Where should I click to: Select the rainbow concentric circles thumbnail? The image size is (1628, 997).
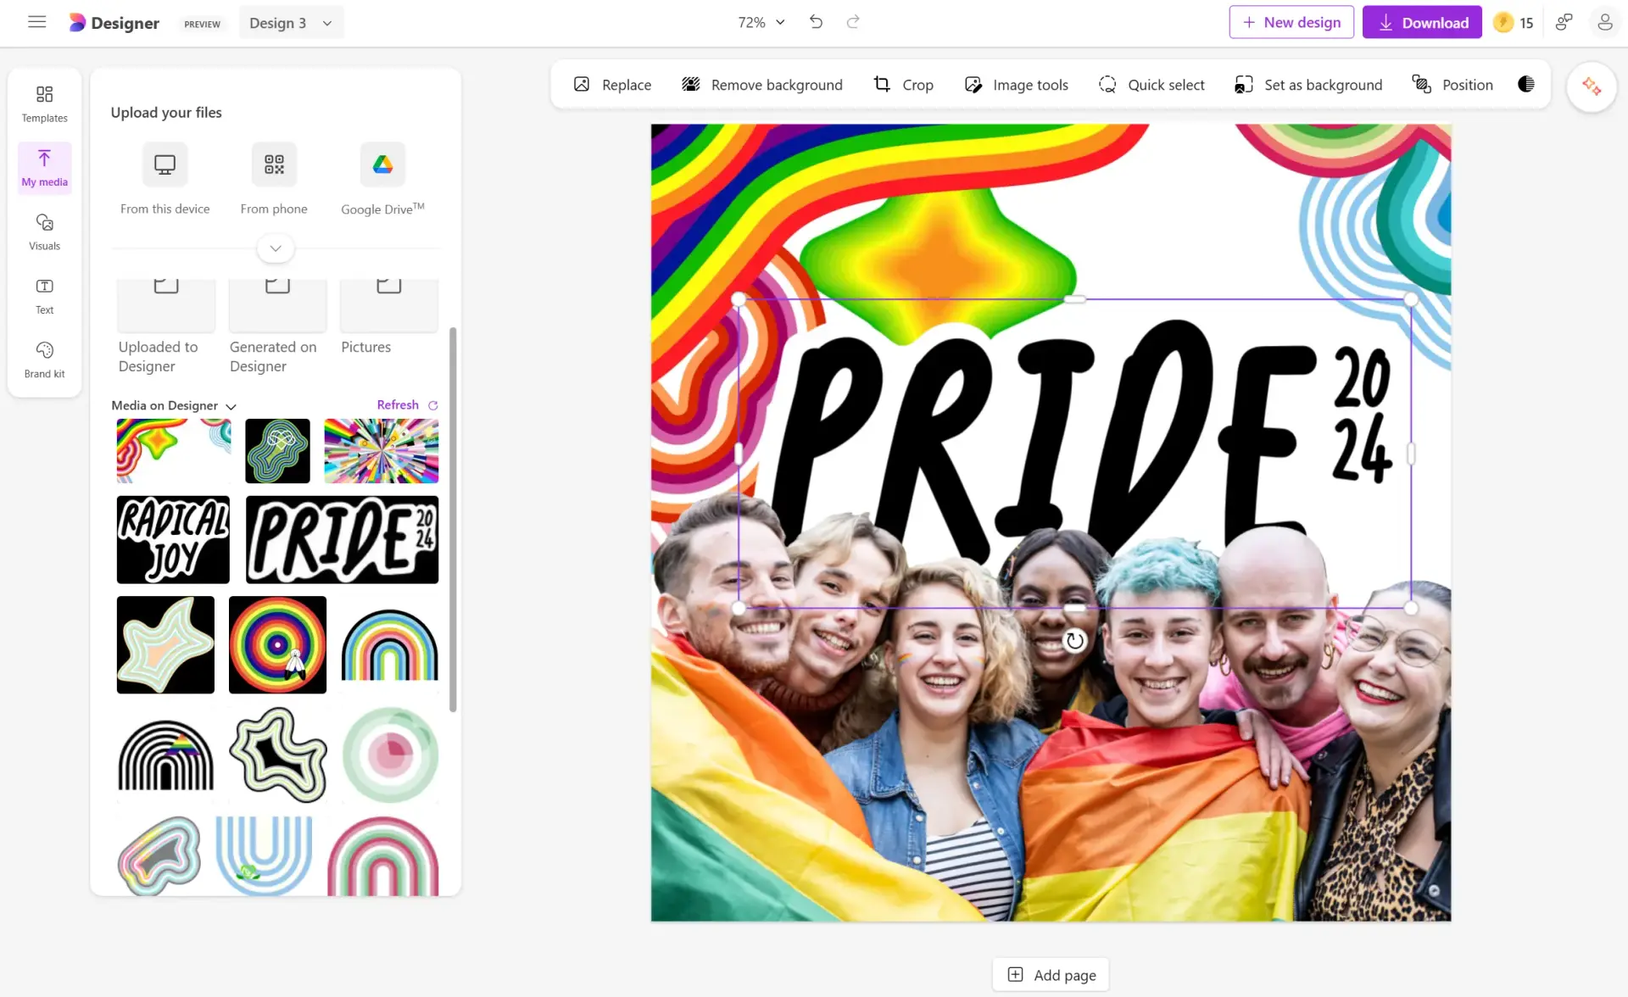(x=277, y=644)
